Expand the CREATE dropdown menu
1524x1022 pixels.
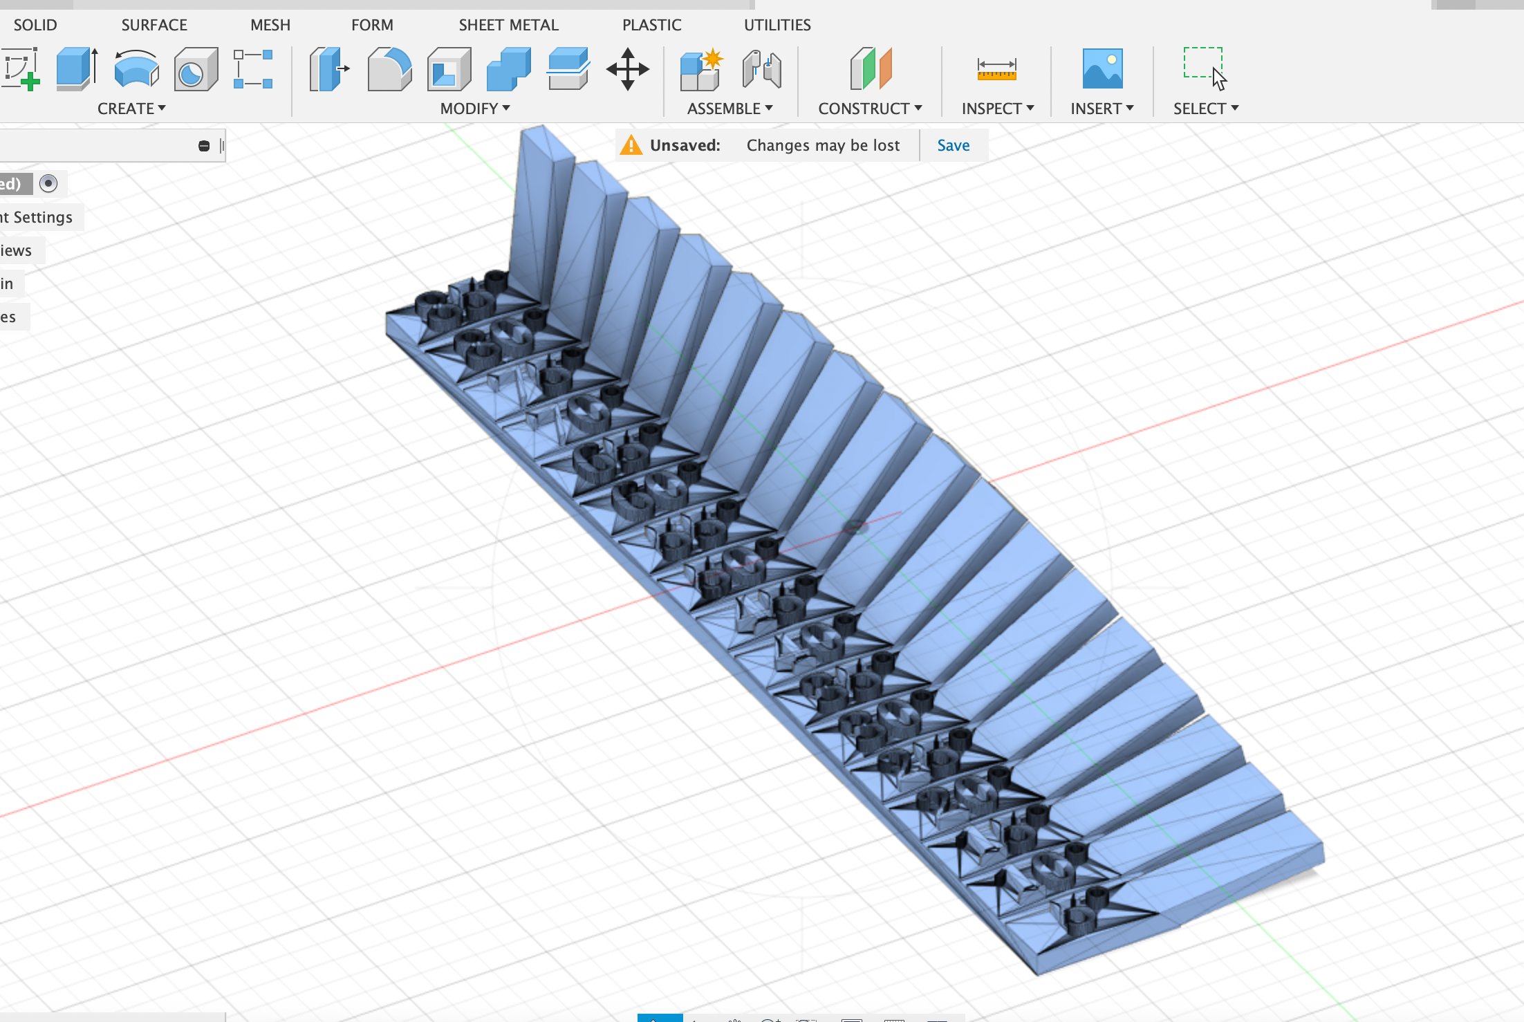click(131, 108)
